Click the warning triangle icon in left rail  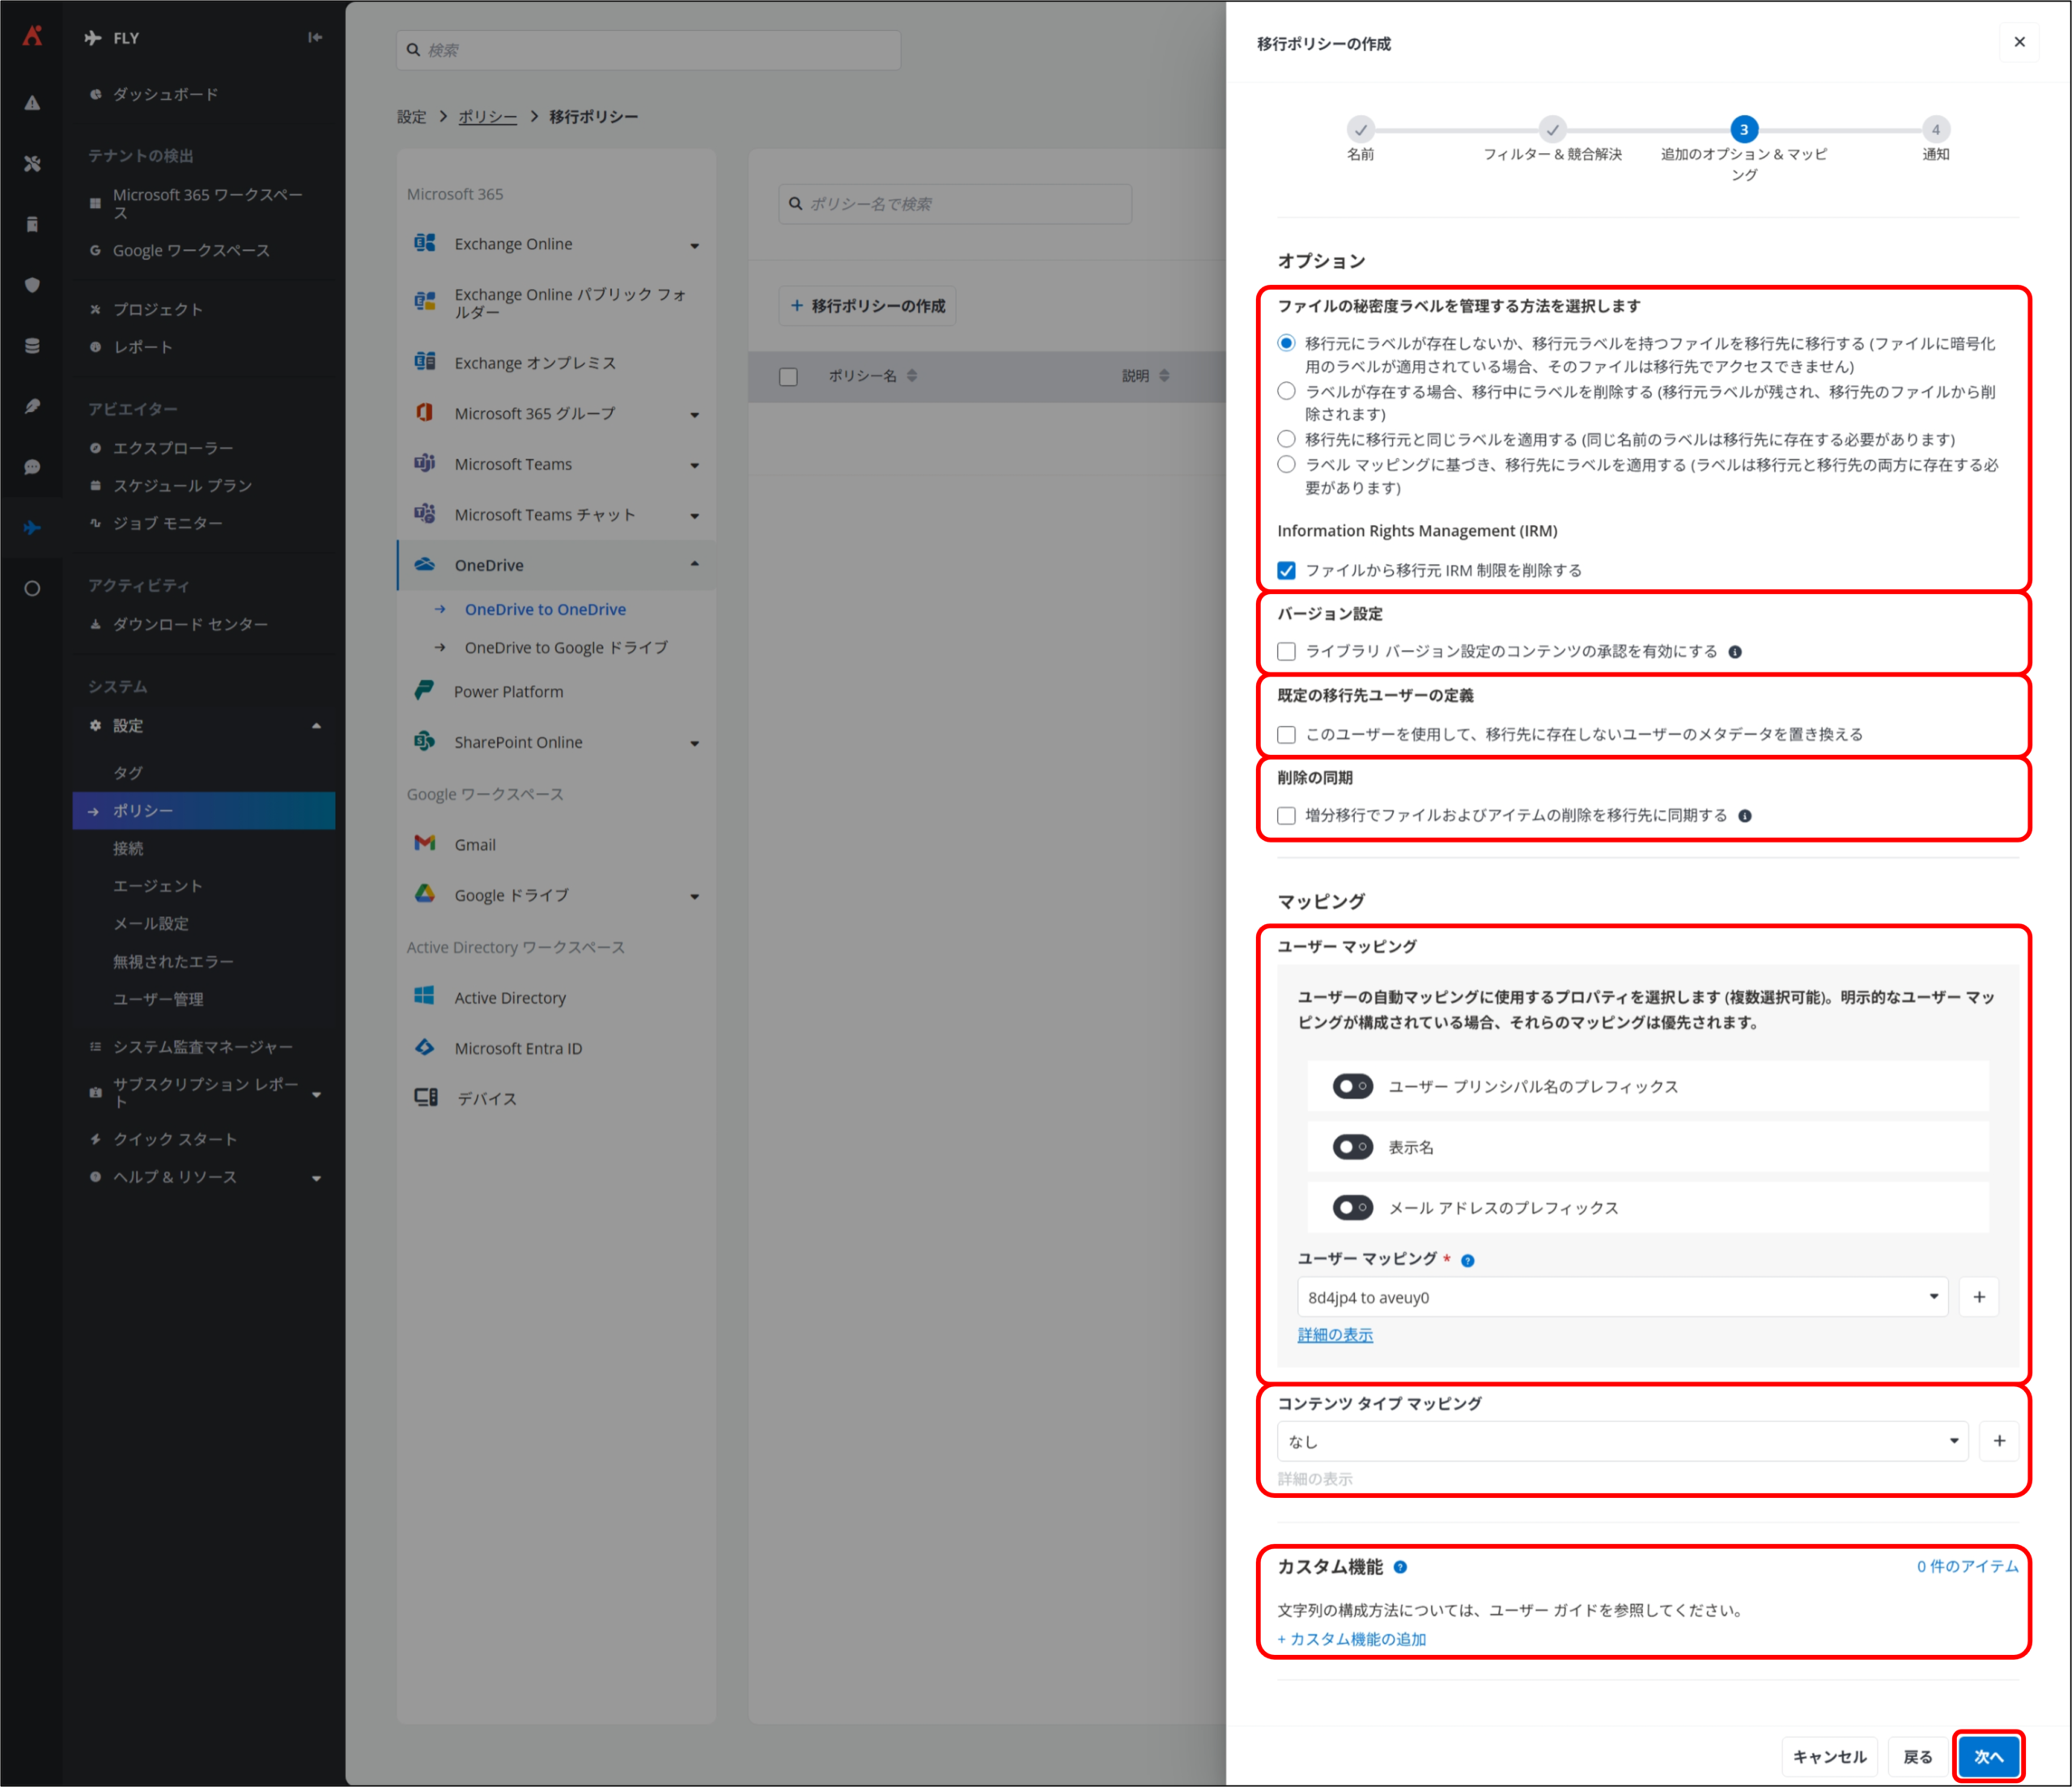(x=32, y=102)
